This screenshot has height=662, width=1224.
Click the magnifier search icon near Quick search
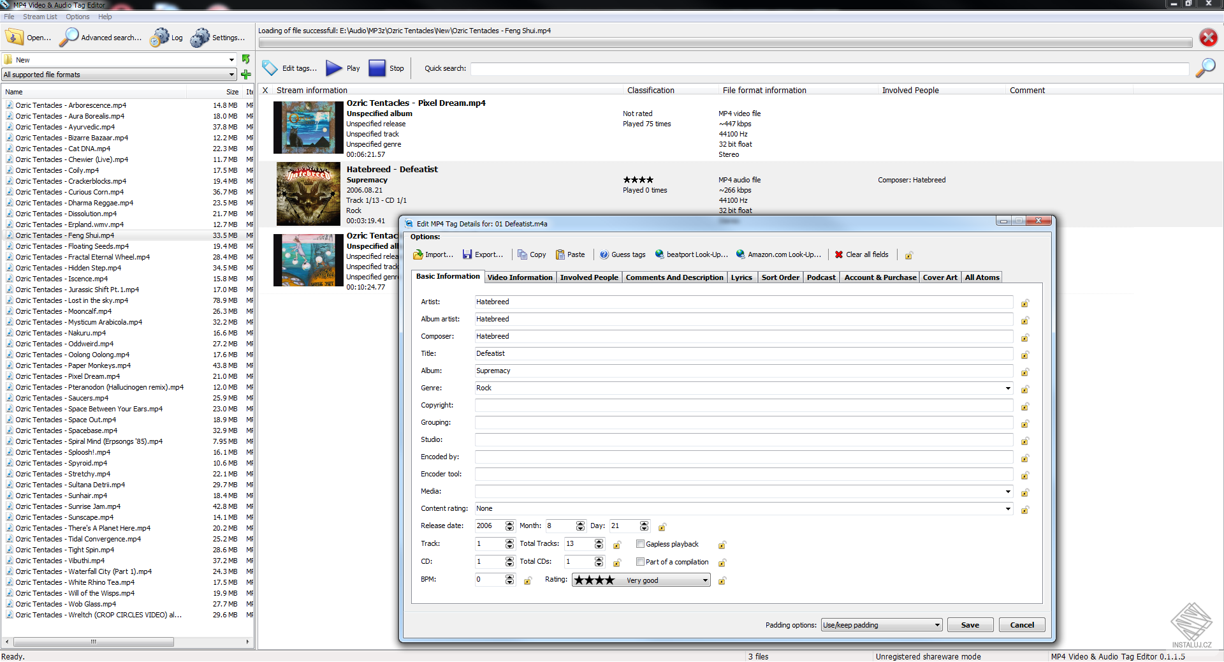tap(1206, 68)
